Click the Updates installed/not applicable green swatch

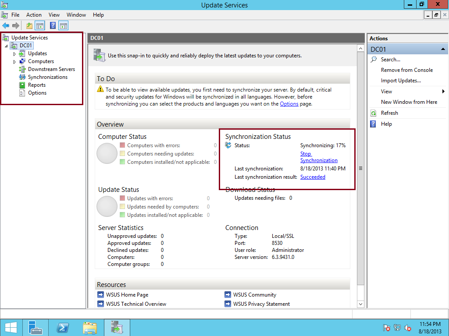(x=122, y=215)
